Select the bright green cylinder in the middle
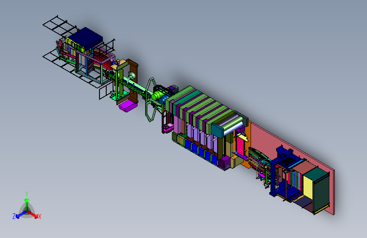Screen dimensions: 367x238 [x=158, y=95]
